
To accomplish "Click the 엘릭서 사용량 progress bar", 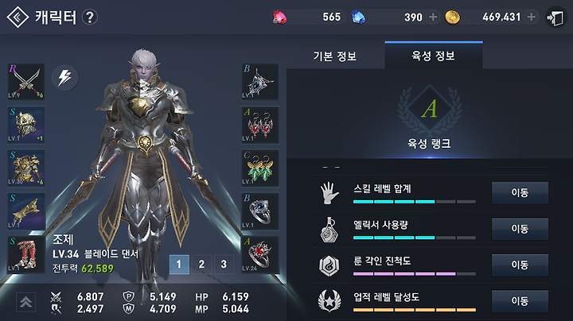I will click(415, 238).
